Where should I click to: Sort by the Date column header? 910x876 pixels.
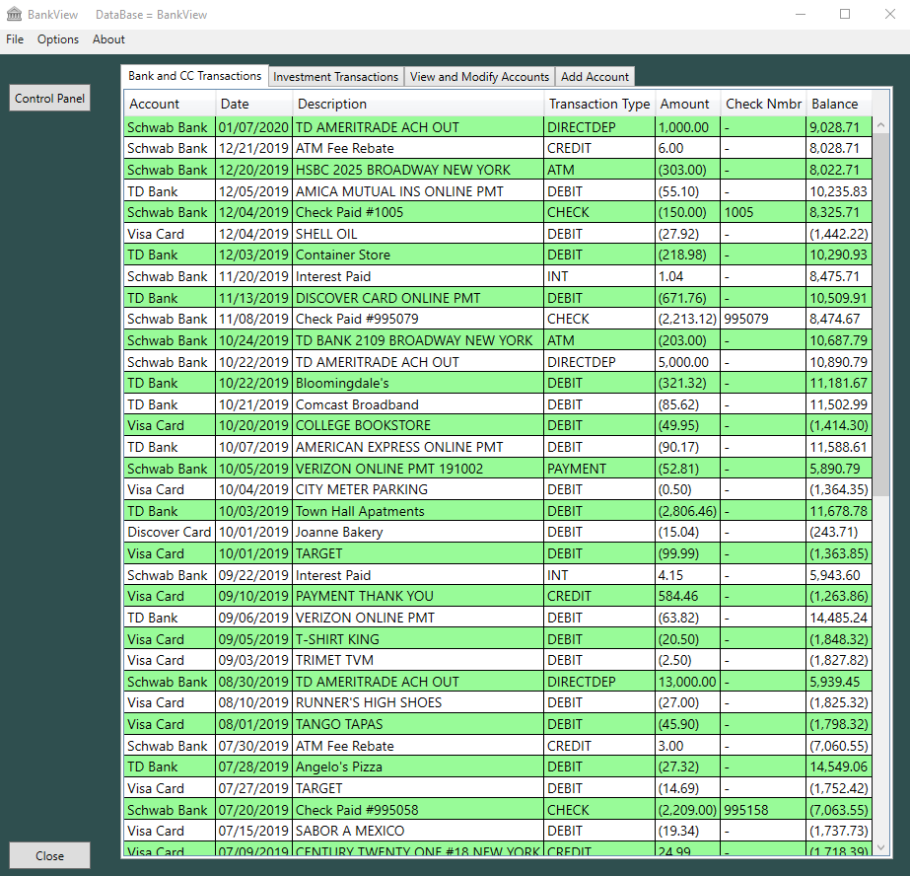235,104
